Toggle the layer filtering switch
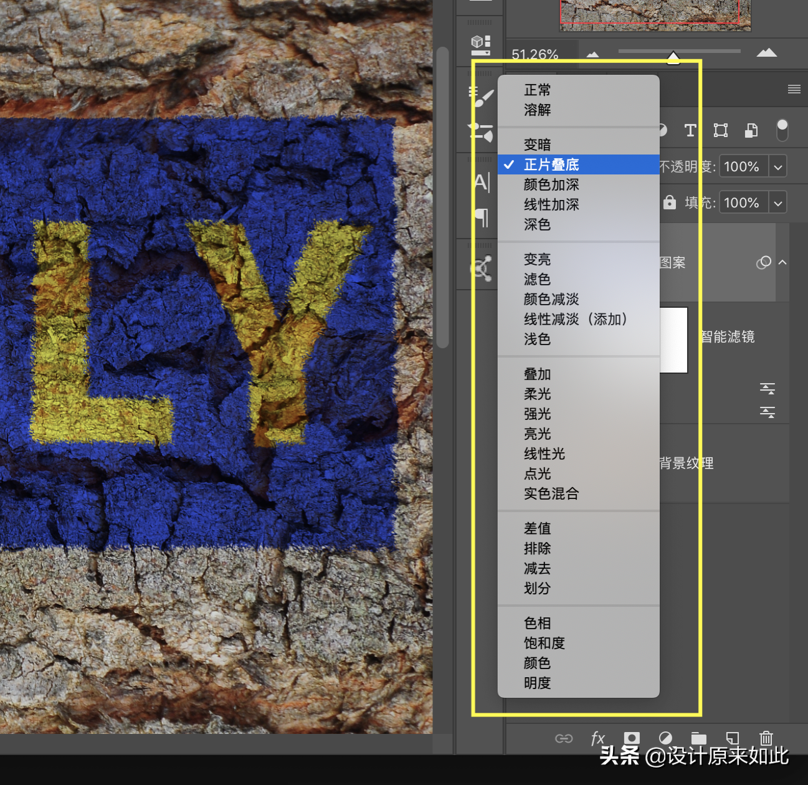Viewport: 808px width, 785px height. coord(782,130)
